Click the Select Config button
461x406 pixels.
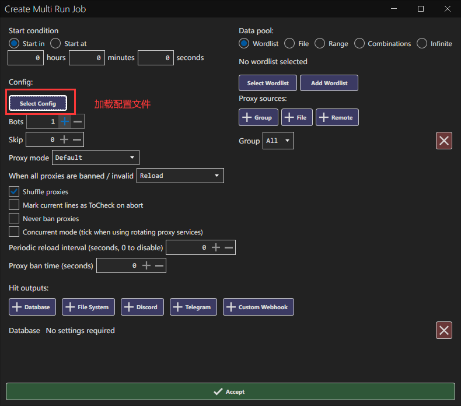[x=38, y=103]
